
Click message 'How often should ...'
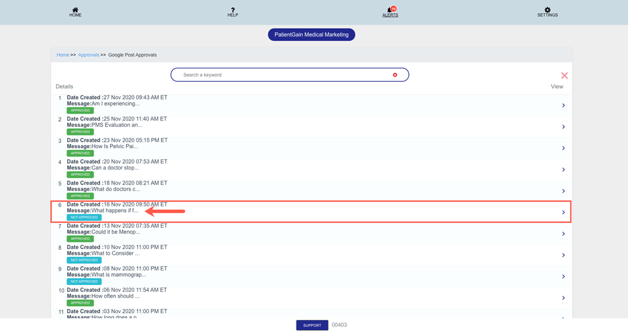pos(116,296)
